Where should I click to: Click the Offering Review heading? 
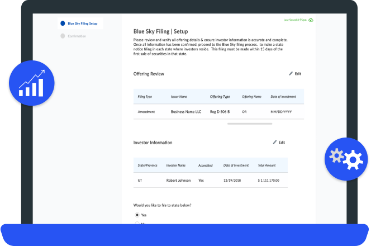click(x=149, y=74)
